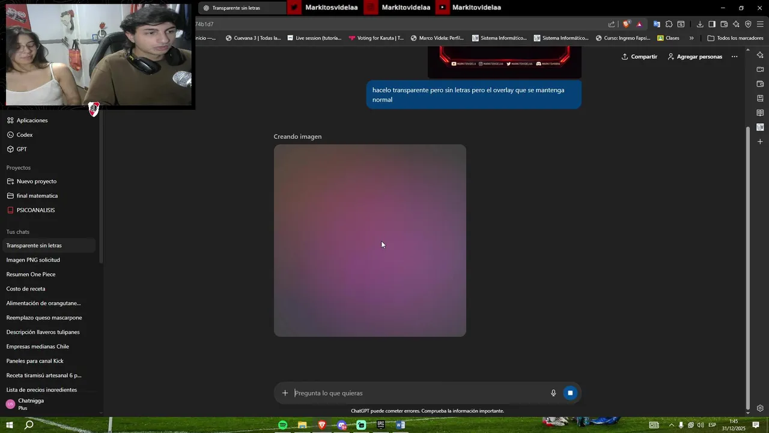Open Codex from the sidebar
This screenshot has height=433, width=769.
[x=49, y=135]
